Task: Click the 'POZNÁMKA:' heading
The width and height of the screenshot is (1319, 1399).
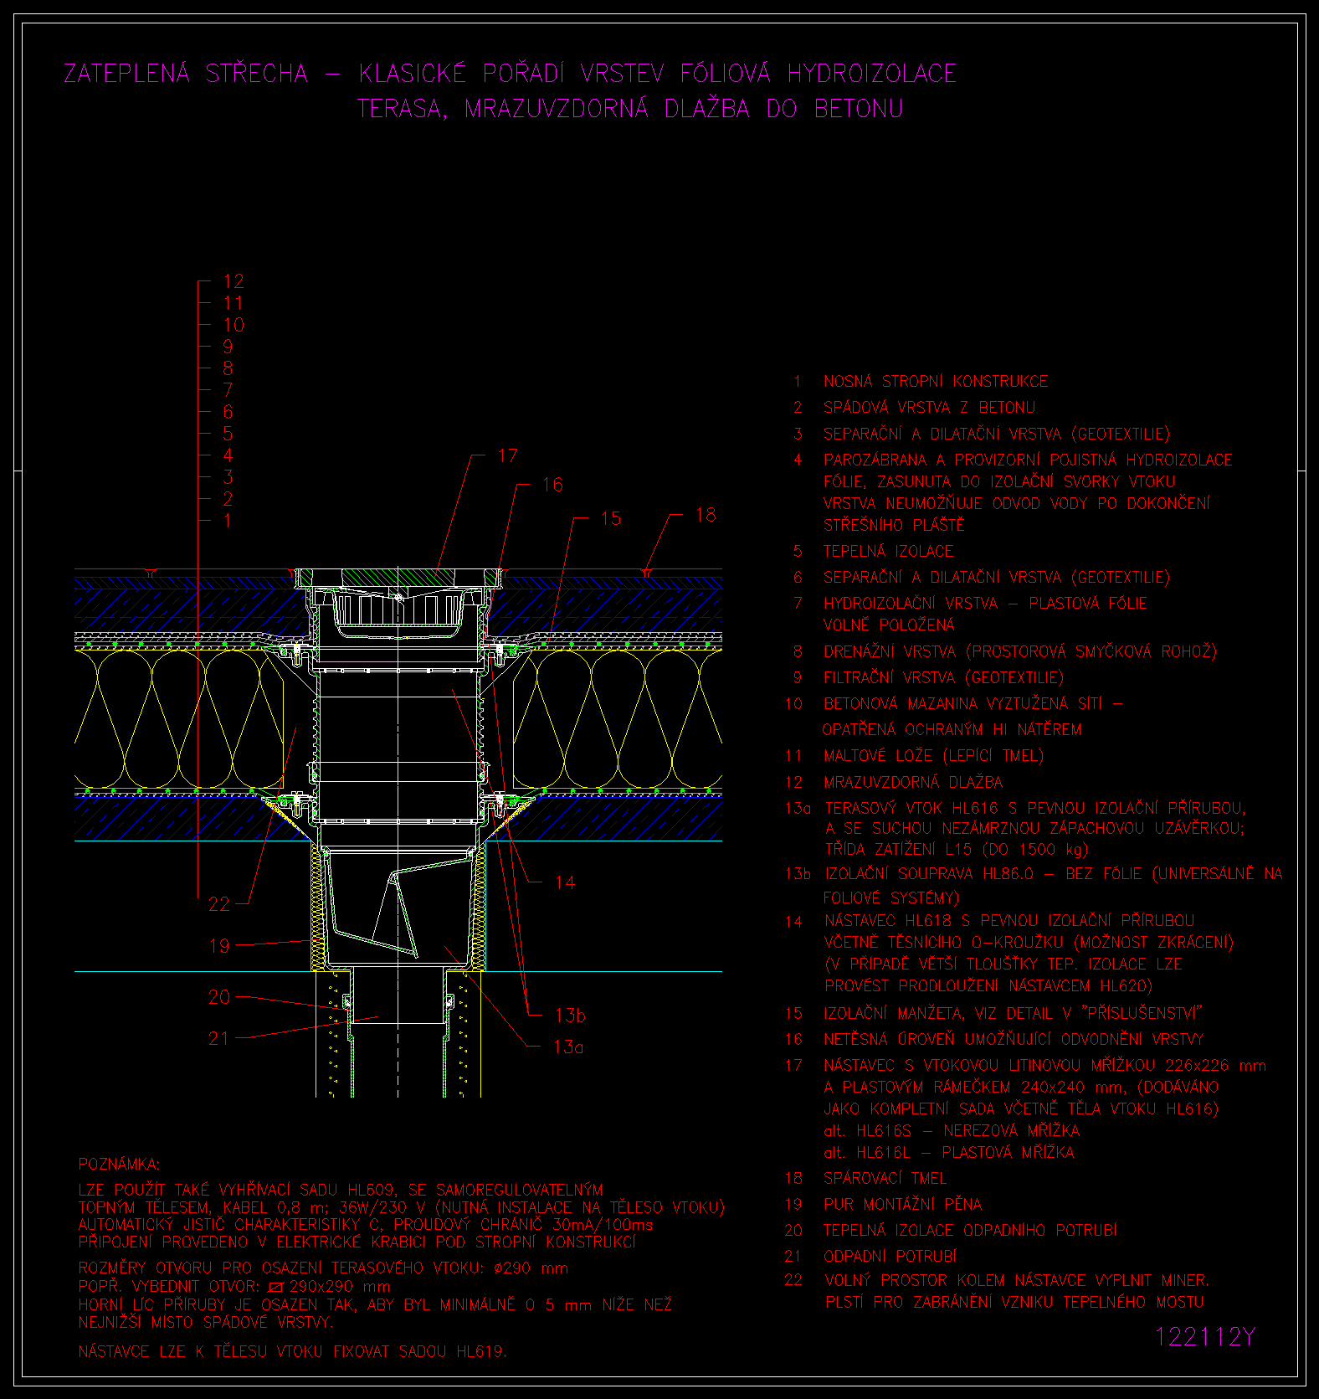Action: [119, 1165]
